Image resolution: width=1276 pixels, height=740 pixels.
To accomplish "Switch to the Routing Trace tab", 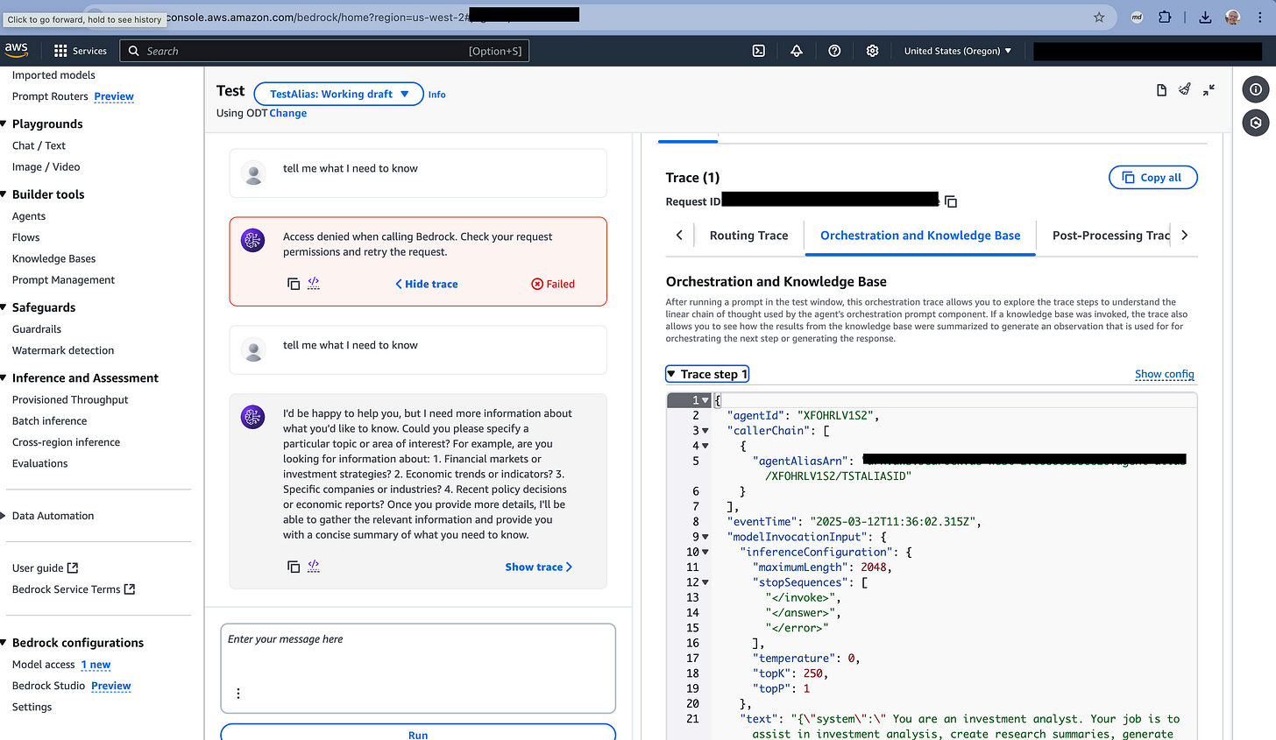I will point(748,236).
